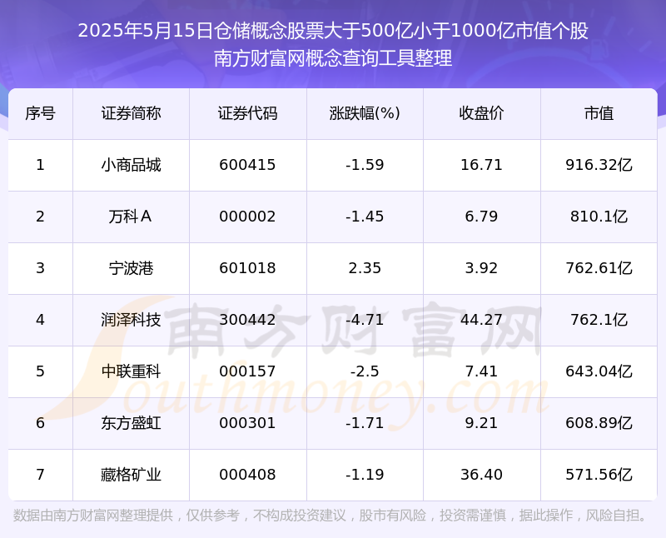Viewport: 666px width, 538px height.
Task: Click closing price 36.40
Action: [x=482, y=475]
